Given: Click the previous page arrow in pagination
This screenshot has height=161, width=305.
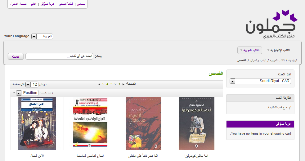Looking at the screenshot, I should [x=123, y=84].
